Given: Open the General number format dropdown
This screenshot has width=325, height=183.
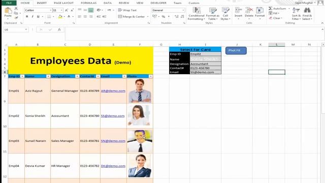Looking at the screenshot, I should (183, 10).
